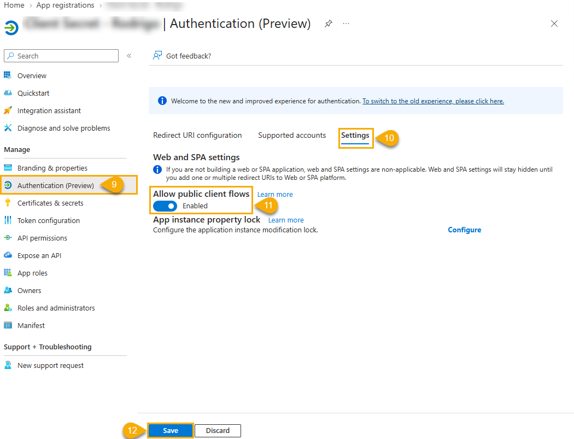Viewport: 574px width, 439px height.
Task: Click the Authentication (Preview) arrow icon
Action: (8, 185)
